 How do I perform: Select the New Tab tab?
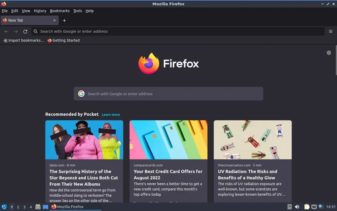(29, 20)
